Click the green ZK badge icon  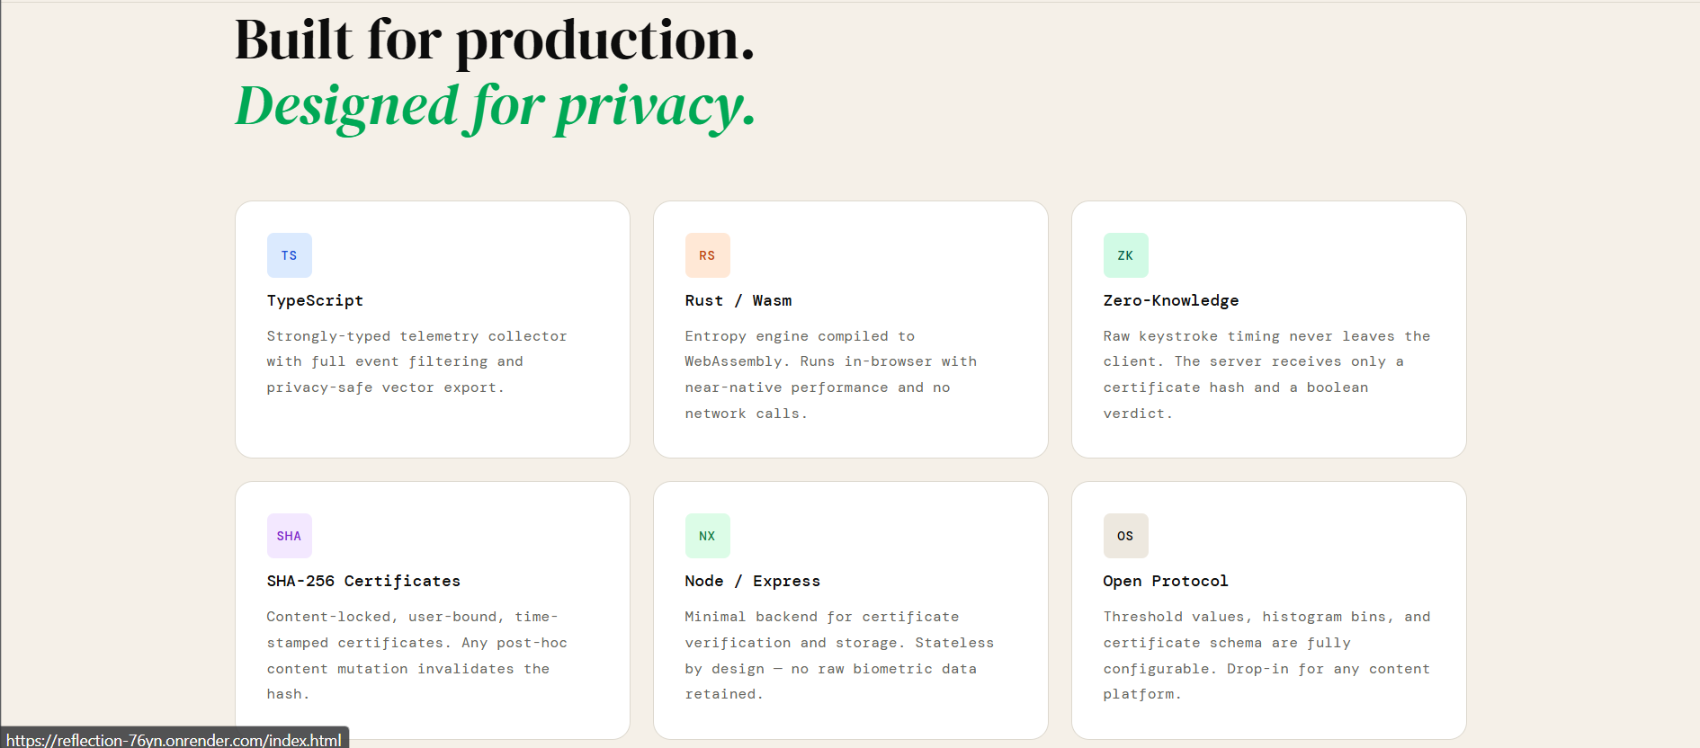[1126, 255]
